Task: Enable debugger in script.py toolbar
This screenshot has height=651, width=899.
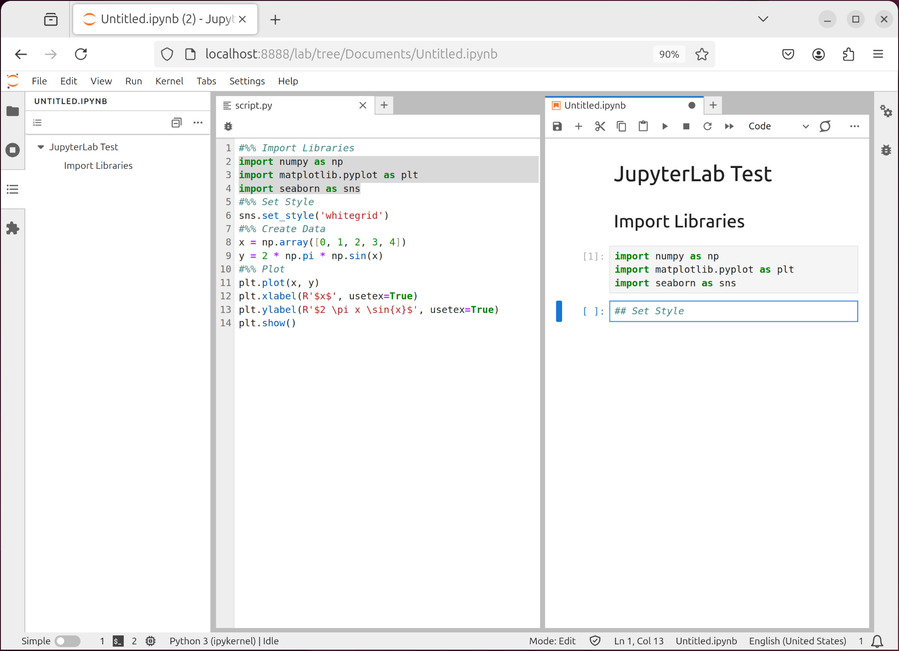Action: tap(228, 127)
